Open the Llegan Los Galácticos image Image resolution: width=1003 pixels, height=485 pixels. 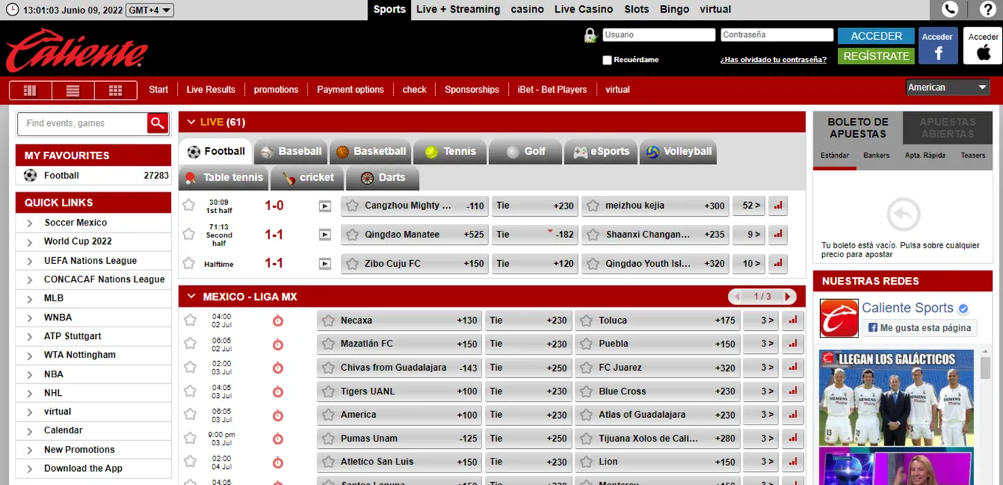pyautogui.click(x=896, y=399)
